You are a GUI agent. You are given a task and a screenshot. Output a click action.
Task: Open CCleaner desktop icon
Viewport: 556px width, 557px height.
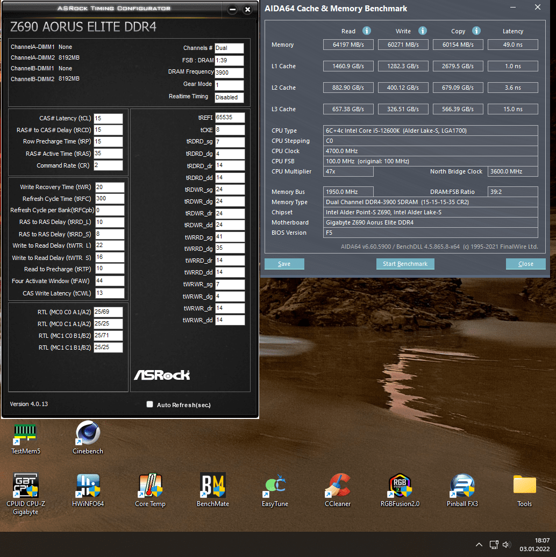338,490
